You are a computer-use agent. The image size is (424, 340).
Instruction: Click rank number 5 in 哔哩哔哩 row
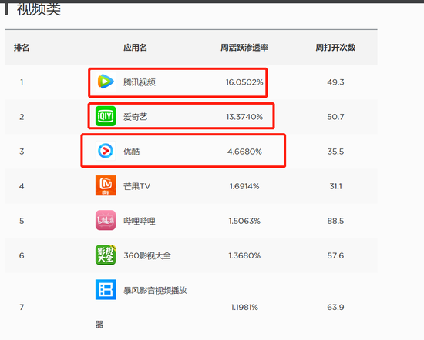(22, 221)
